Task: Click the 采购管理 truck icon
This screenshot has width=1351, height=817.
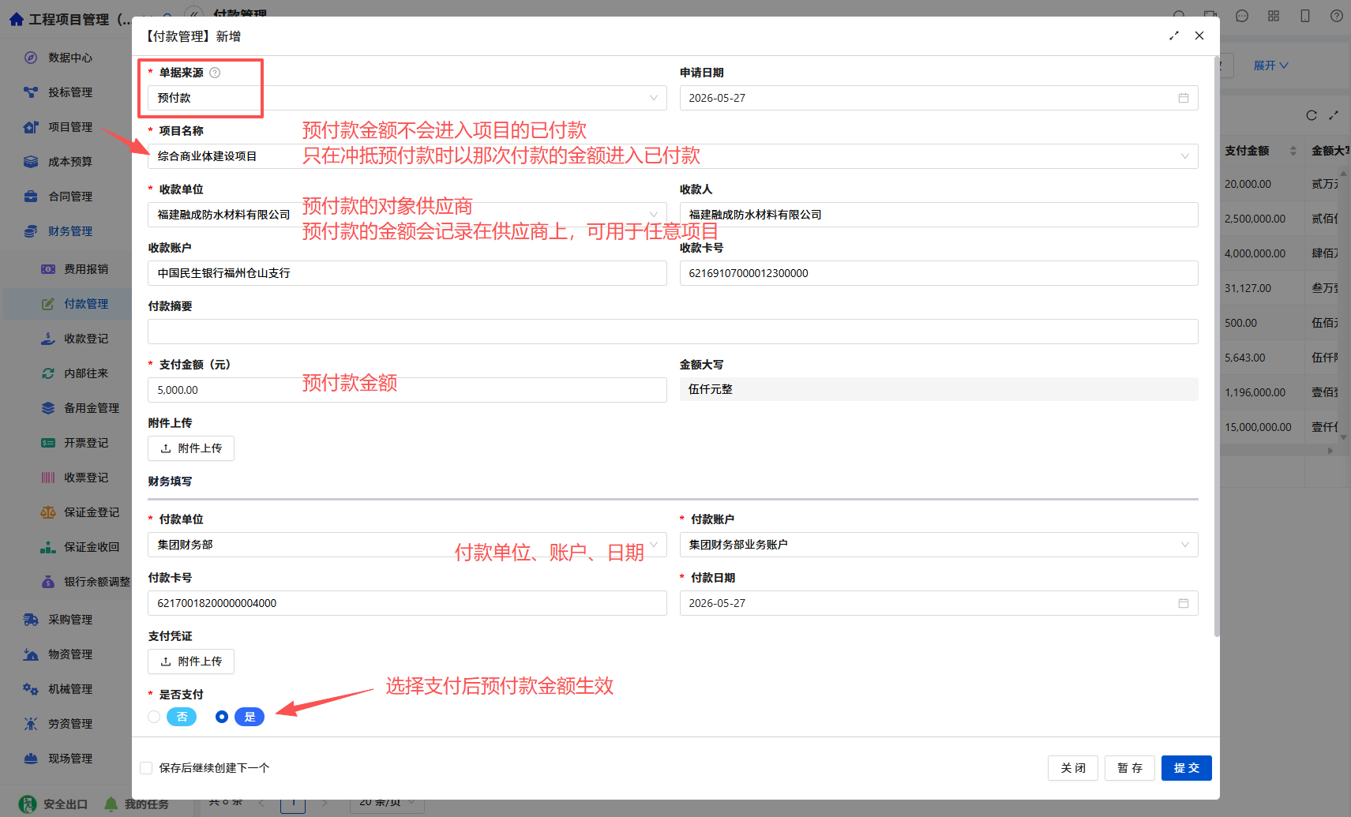Action: click(31, 620)
